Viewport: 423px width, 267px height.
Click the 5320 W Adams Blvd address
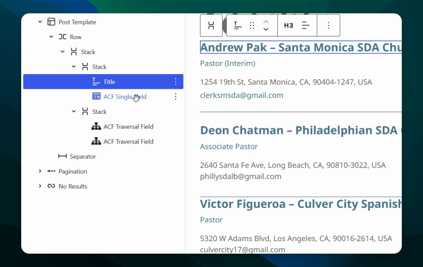tap(296, 238)
